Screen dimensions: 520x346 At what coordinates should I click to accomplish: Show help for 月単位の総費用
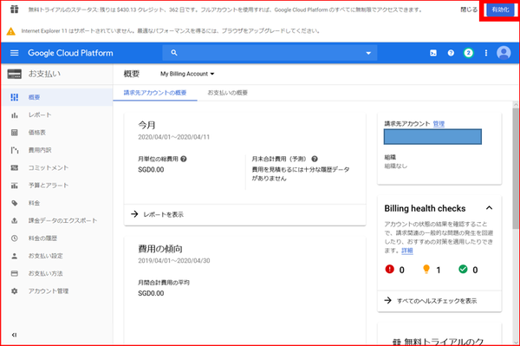click(184, 159)
